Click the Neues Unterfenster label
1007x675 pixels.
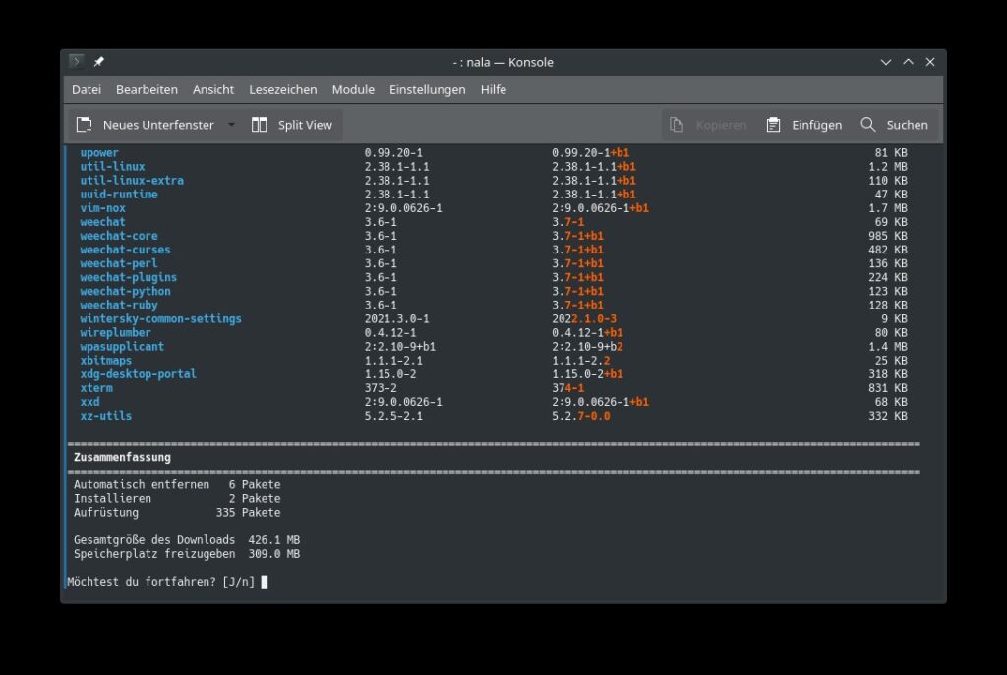pyautogui.click(x=158, y=125)
